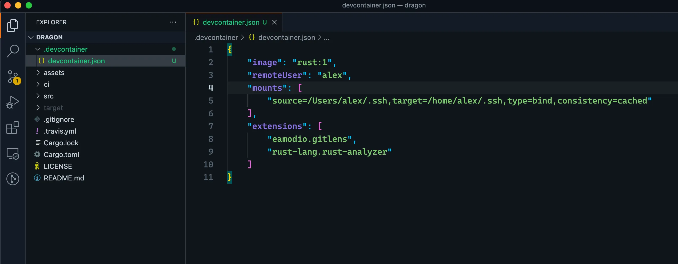Open the Run and Debug view

pos(13,102)
